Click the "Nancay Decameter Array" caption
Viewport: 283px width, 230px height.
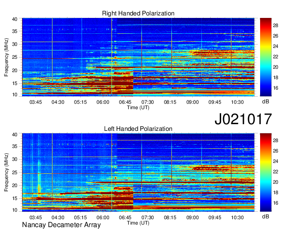61,225
